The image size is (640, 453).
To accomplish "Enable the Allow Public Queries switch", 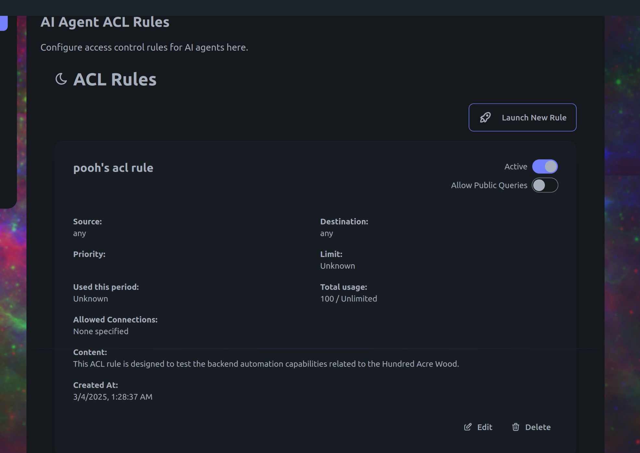I will coord(545,185).
